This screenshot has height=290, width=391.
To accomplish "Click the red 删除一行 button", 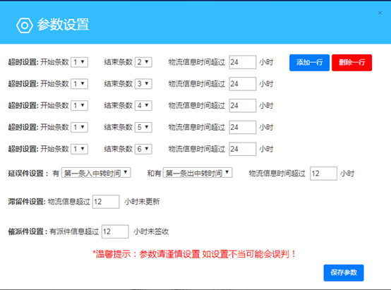I will click(351, 63).
